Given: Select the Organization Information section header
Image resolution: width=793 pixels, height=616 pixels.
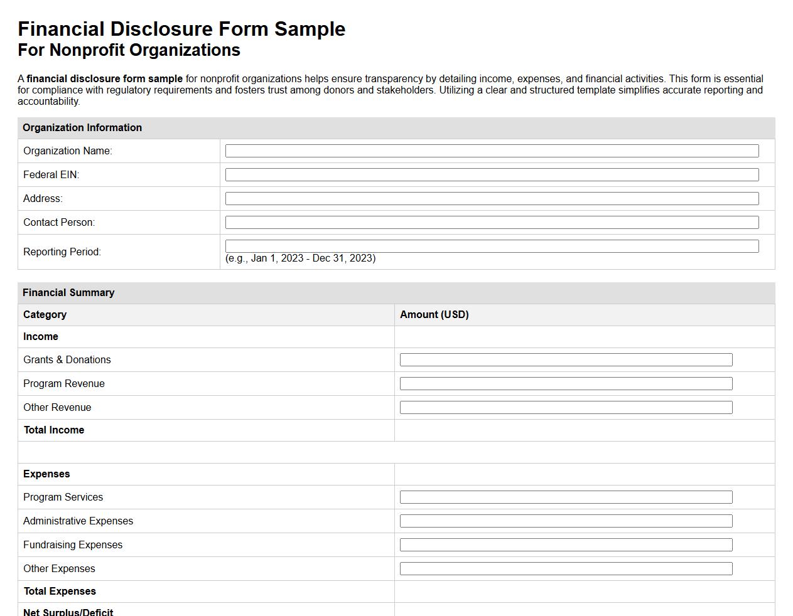Looking at the screenshot, I should tap(82, 128).
